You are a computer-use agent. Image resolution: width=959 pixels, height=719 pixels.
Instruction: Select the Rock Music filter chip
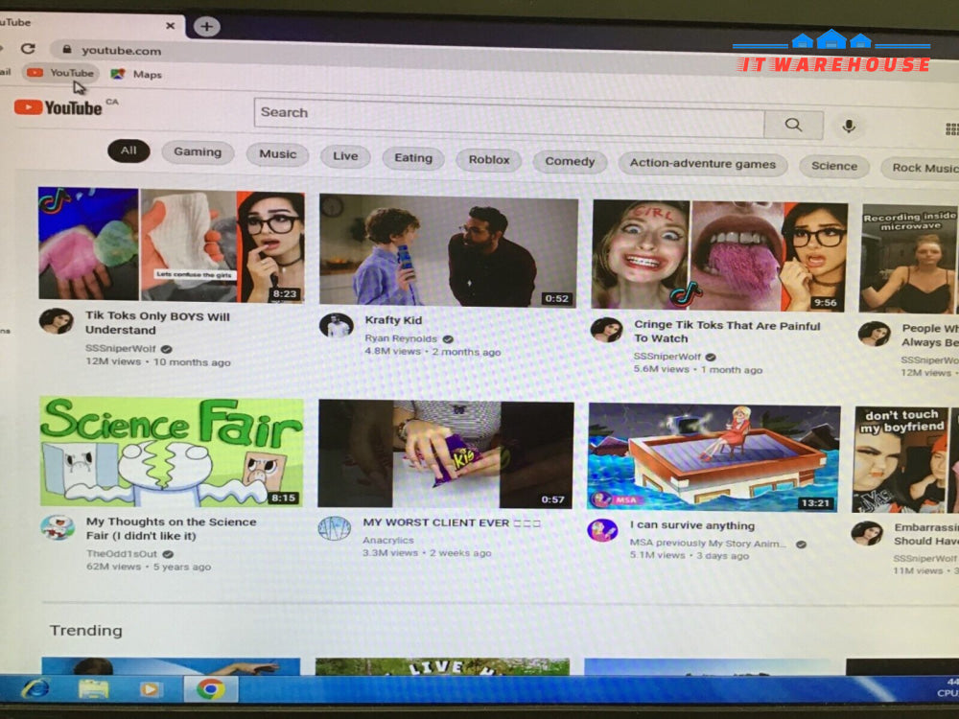[x=921, y=168]
